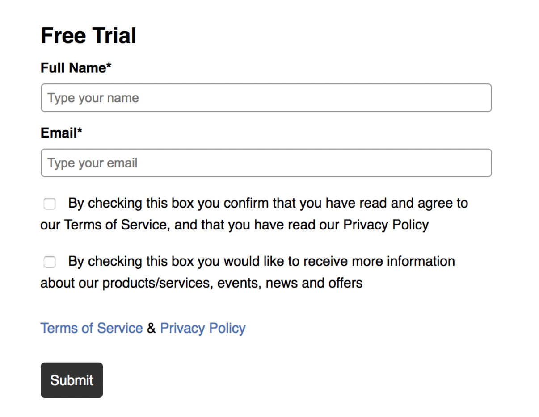Click the Full Name input field

tap(266, 98)
